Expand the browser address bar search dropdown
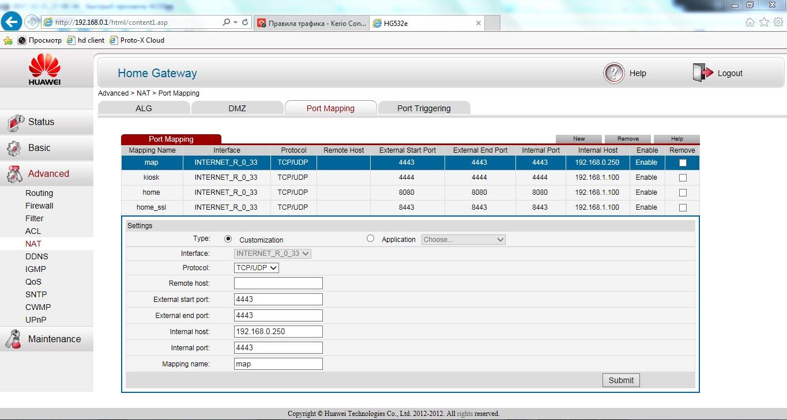Image resolution: width=787 pixels, height=420 pixels. pyautogui.click(x=235, y=22)
